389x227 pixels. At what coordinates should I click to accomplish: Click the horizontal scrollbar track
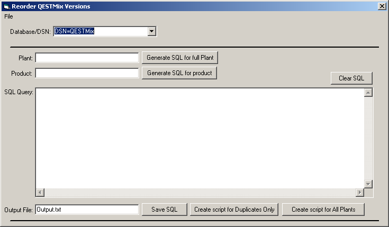(x=200, y=193)
